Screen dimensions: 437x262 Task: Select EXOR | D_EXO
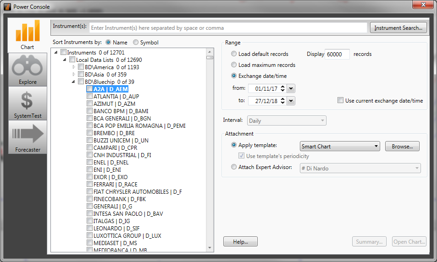[111, 177]
